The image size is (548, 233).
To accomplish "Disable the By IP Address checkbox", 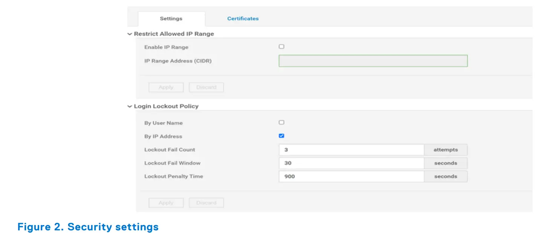I will pyautogui.click(x=281, y=136).
